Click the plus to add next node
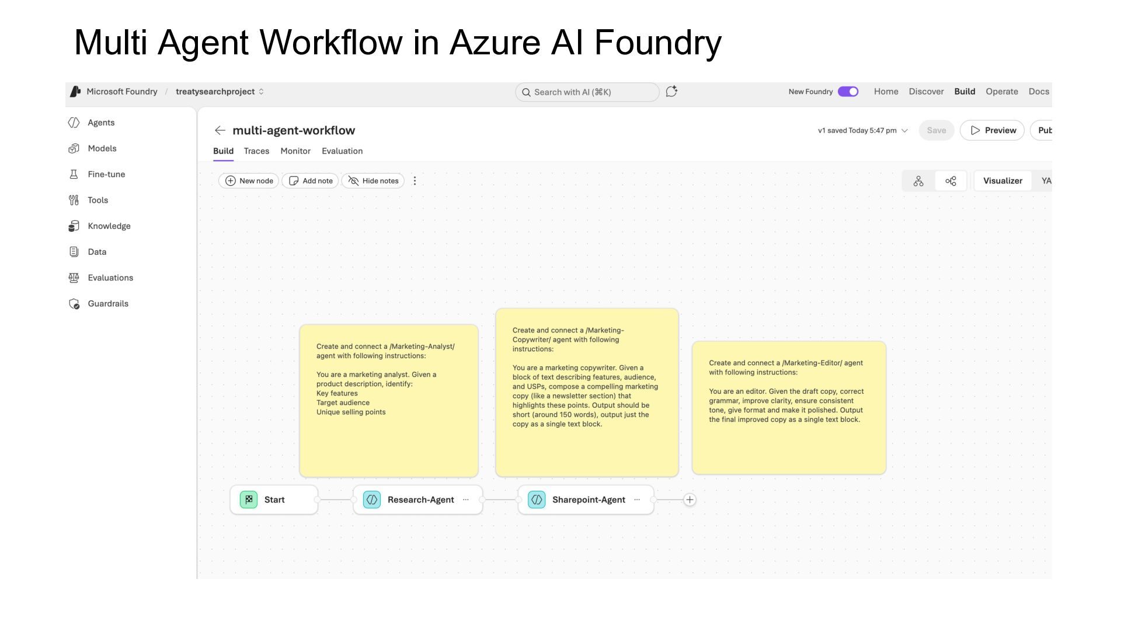Image resolution: width=1121 pixels, height=631 pixels. (690, 500)
